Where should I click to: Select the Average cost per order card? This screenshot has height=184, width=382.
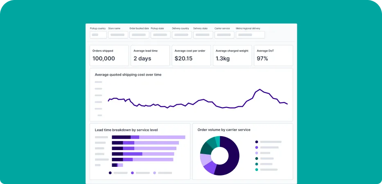tap(191, 56)
